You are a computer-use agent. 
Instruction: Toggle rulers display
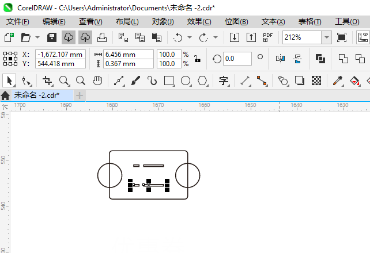[363, 37]
